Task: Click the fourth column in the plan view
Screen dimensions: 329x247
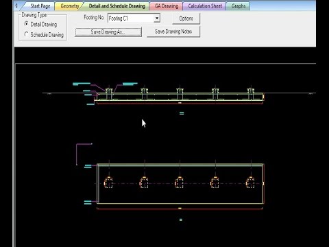Action: 215,183
